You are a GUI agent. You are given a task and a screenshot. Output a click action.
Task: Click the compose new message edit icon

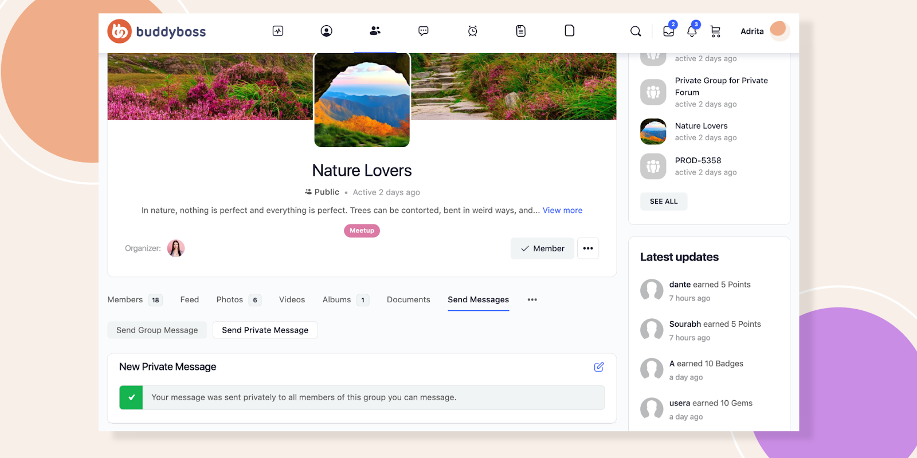tap(599, 367)
